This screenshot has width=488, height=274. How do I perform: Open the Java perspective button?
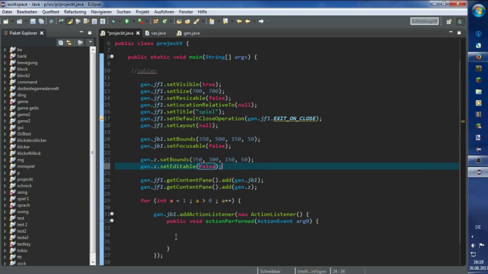(461, 21)
